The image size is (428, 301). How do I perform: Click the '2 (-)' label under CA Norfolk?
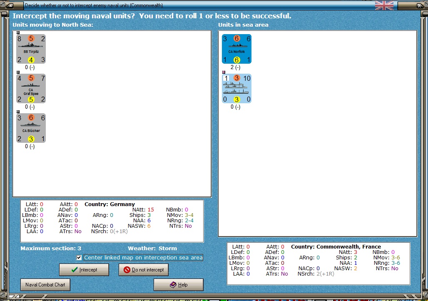click(235, 67)
